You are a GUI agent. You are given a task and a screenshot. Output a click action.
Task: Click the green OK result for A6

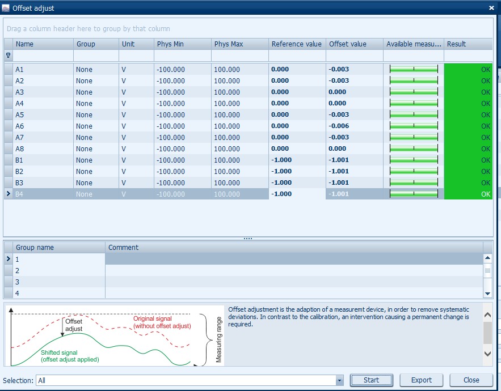[468, 126]
